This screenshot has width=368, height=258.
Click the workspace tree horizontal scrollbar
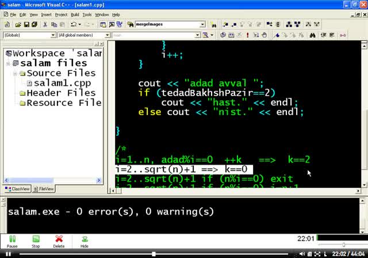[x=53, y=180]
